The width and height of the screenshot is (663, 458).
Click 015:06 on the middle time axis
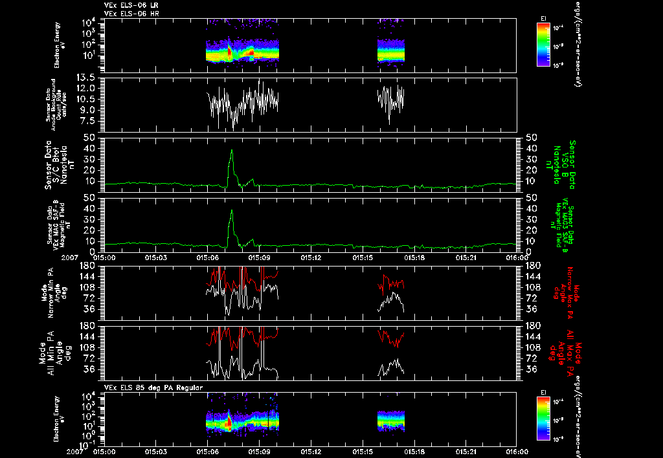pyautogui.click(x=208, y=257)
